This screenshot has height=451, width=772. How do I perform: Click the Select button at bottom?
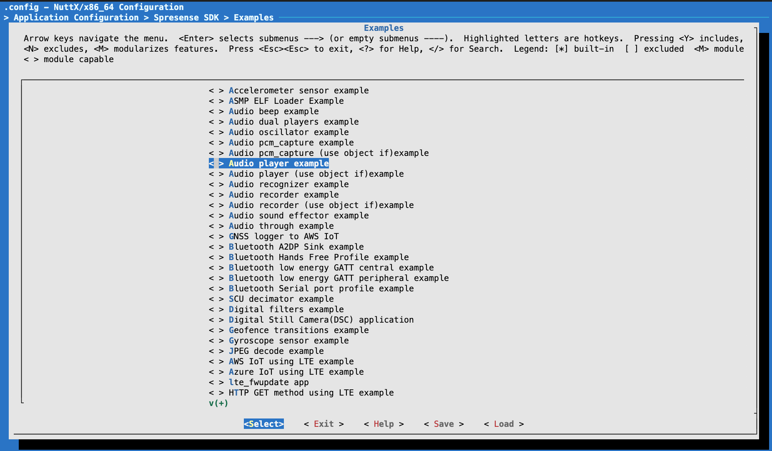click(x=263, y=424)
